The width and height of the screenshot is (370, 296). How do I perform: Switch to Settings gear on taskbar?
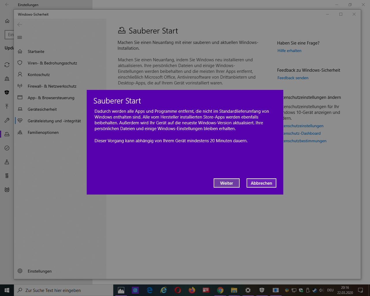click(x=248, y=290)
